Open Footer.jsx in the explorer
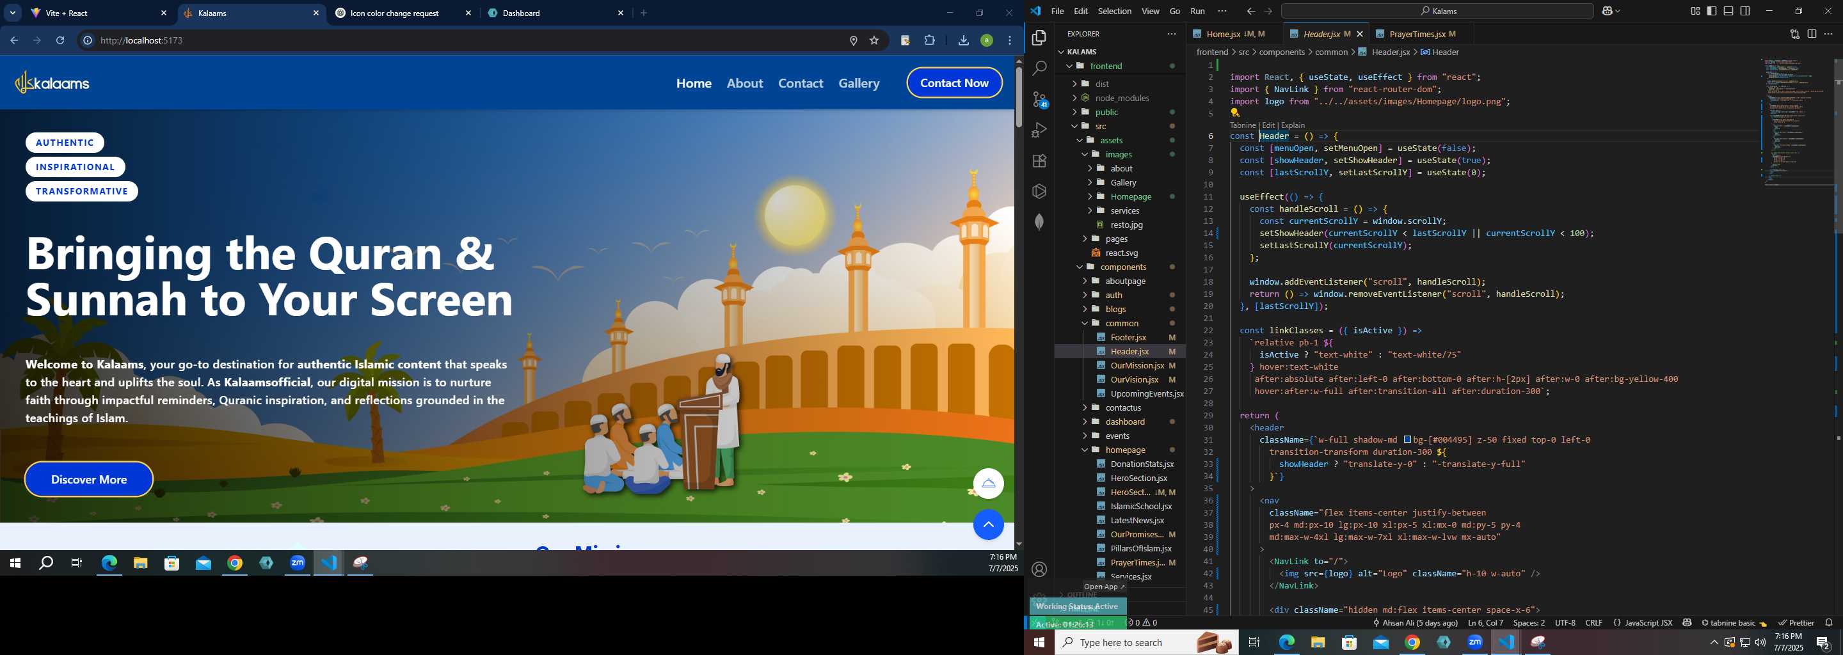1843x655 pixels. click(x=1121, y=338)
